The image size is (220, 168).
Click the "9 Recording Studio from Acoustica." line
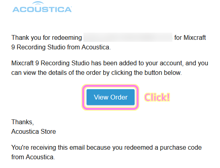pos(61,47)
